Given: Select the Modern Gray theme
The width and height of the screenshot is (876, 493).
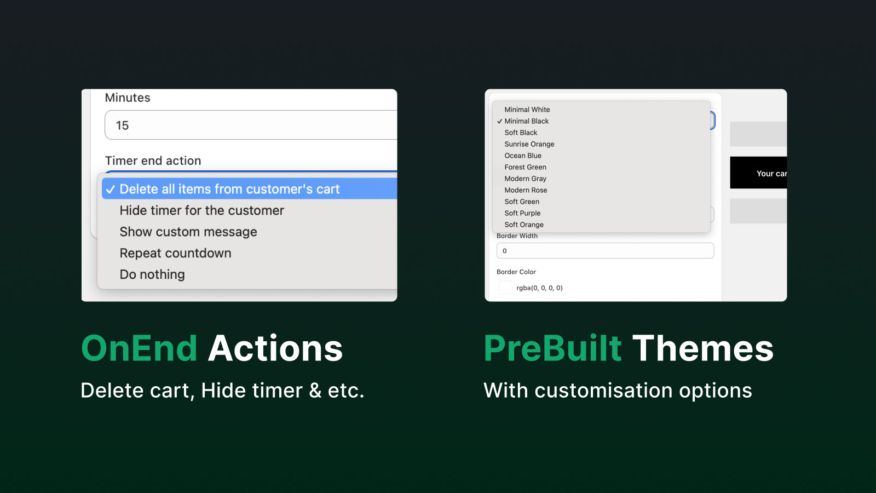Looking at the screenshot, I should tap(525, 178).
